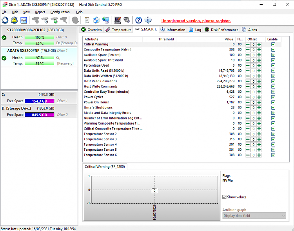Viewport: 294px width, 231px height.
Task: Click the hard disk panel toolbar icon
Action: [x=24, y=20]
